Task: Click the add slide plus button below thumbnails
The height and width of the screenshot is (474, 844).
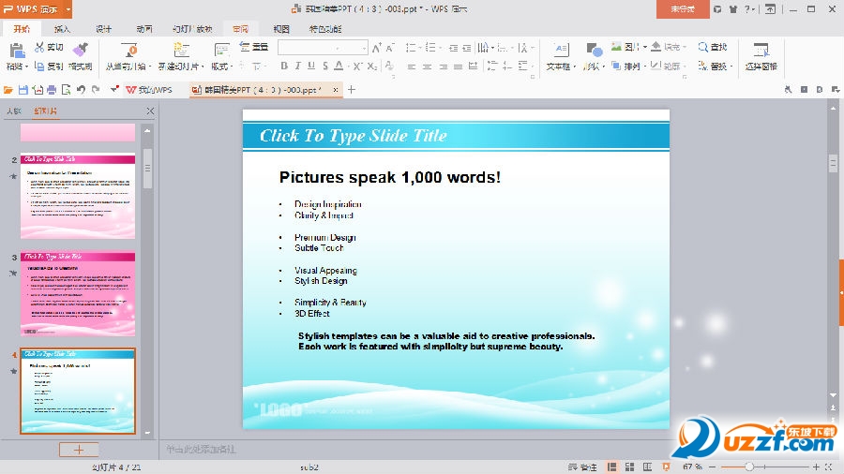Action: pos(79,450)
